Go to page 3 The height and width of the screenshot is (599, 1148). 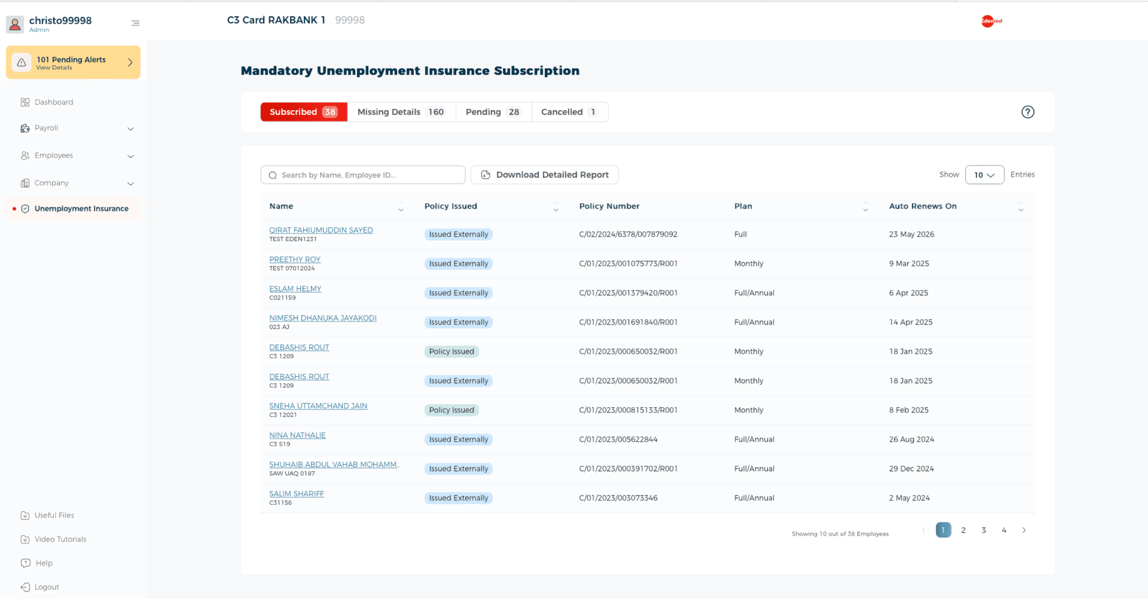click(x=984, y=530)
